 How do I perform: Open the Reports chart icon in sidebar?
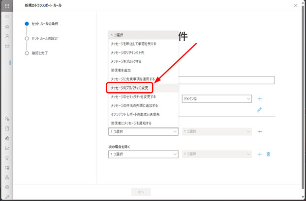click(7, 148)
